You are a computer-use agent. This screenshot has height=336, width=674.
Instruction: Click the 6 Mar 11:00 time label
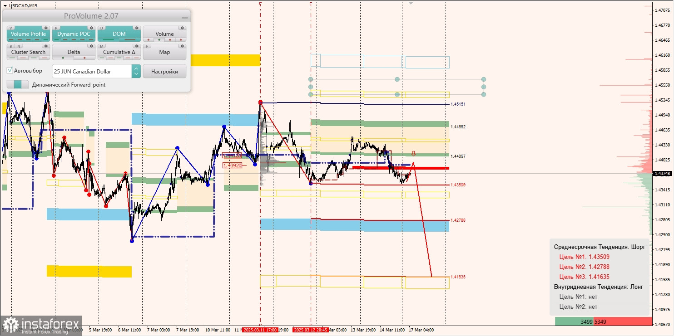129,330
